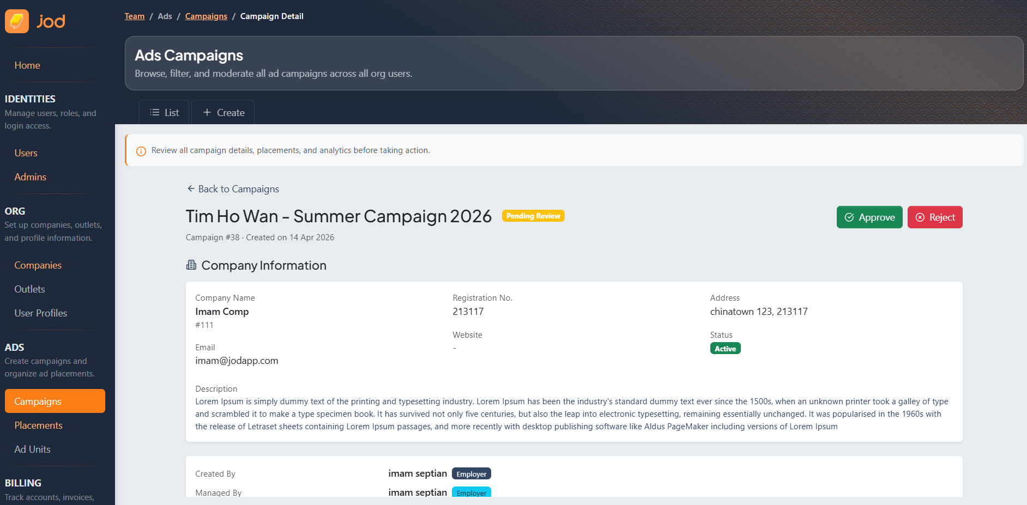Click the BILLING section heading
Viewport: 1027px width, 505px height.
pos(23,483)
